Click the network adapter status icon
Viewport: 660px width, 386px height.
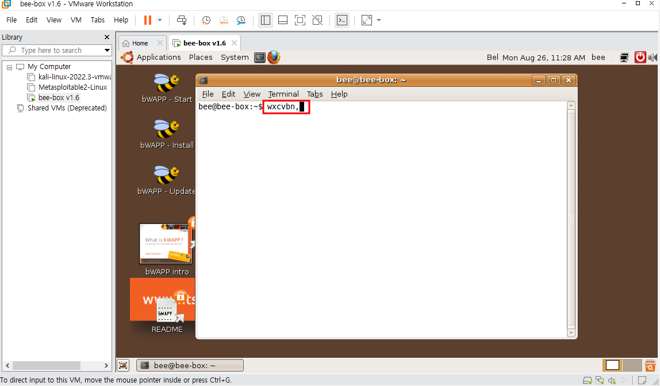click(600, 380)
